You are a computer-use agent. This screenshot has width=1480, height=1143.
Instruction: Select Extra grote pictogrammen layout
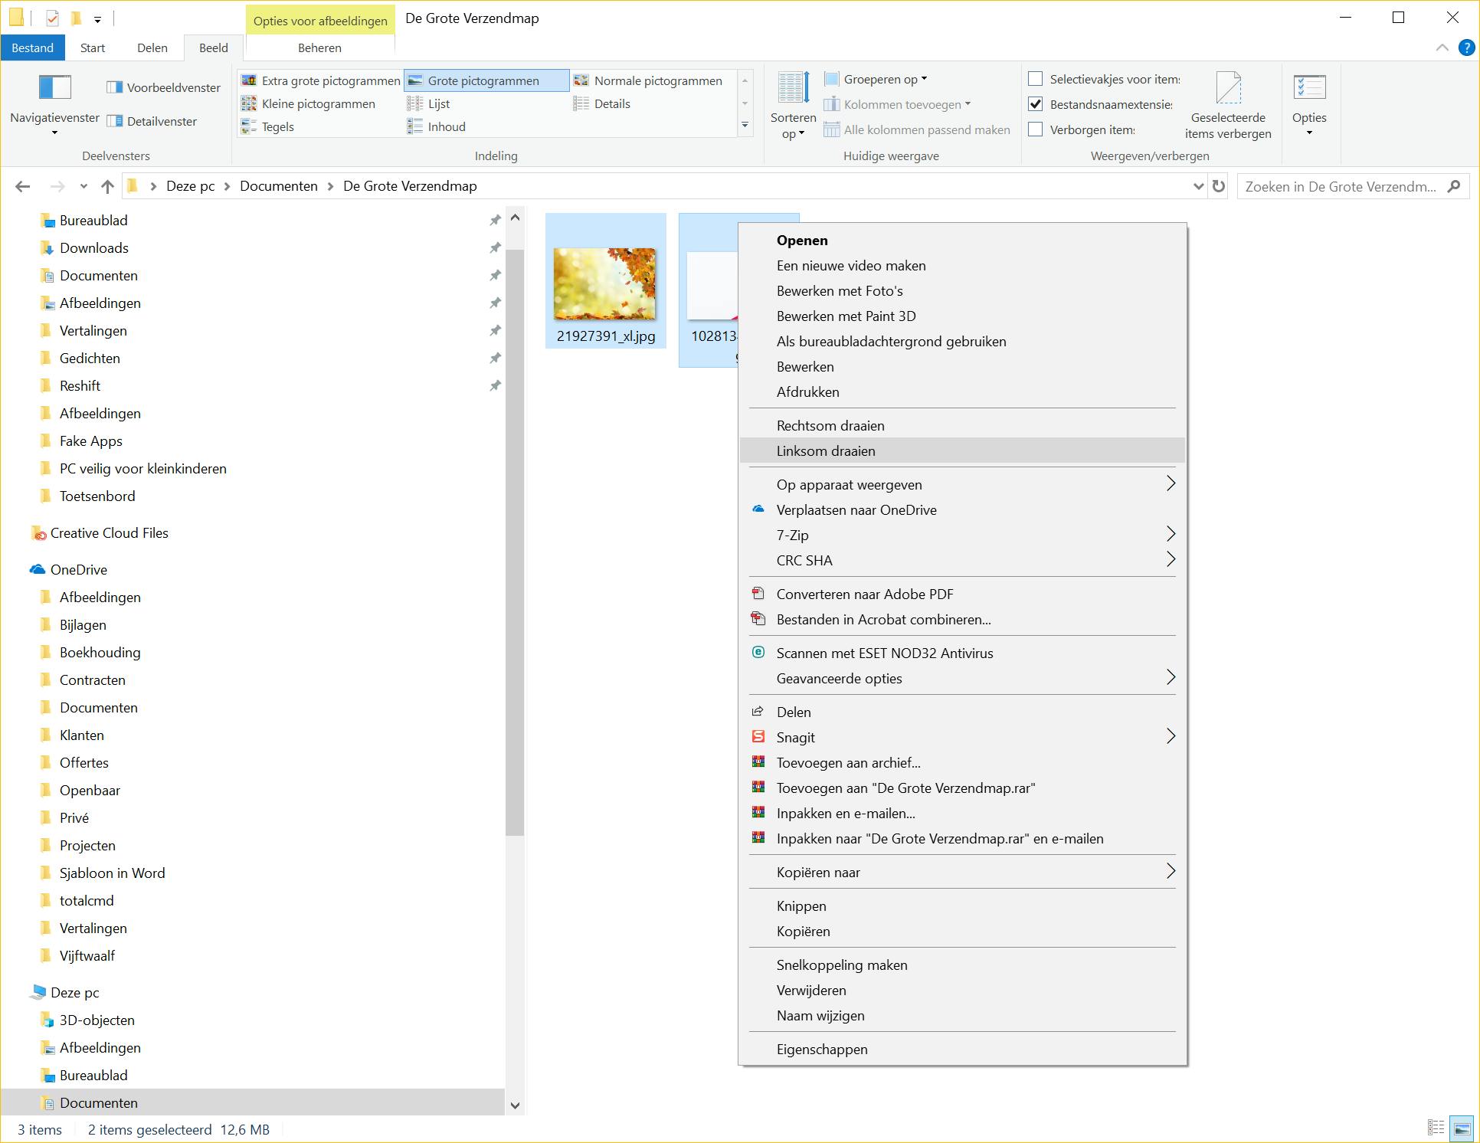322,80
